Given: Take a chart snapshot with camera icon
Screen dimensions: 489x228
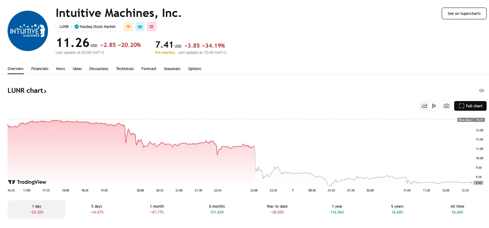Looking at the screenshot, I should tap(446, 106).
